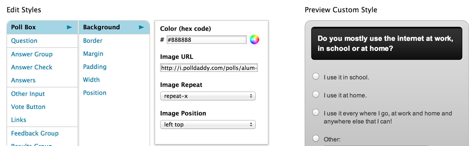Choose Vote Button in the styles list

click(x=28, y=107)
